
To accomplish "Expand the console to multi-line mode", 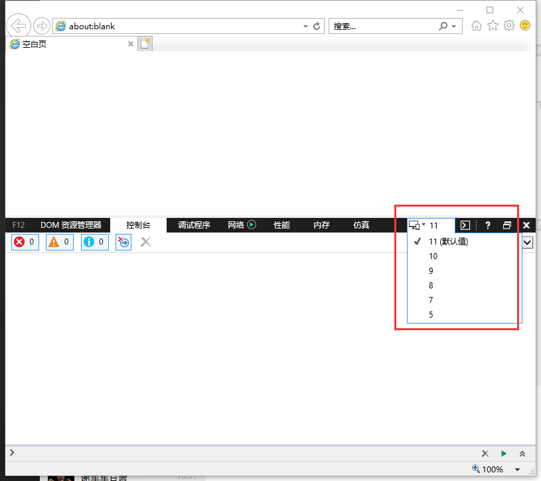I will [x=522, y=453].
